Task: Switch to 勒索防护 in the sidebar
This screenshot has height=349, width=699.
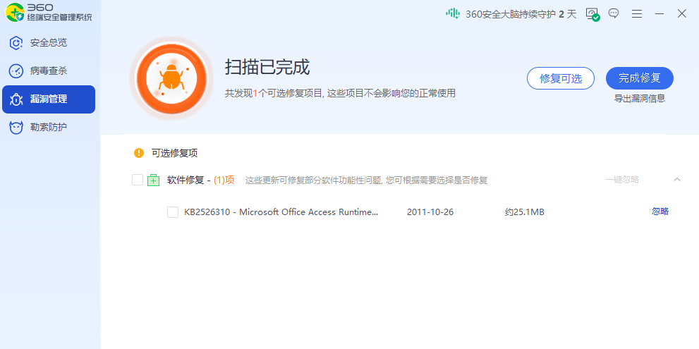Action: pos(49,127)
